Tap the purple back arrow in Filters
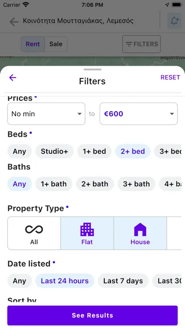The image size is (185, 329). 13,78
